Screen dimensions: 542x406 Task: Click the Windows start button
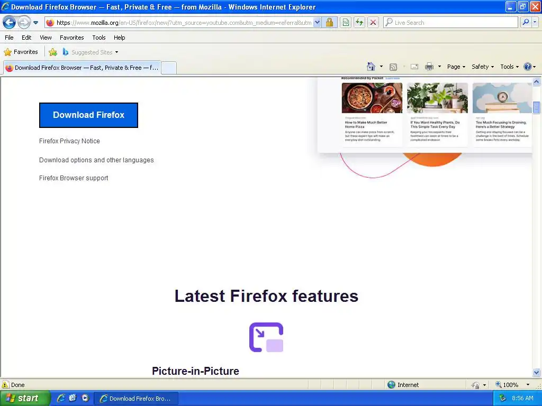[x=24, y=399]
